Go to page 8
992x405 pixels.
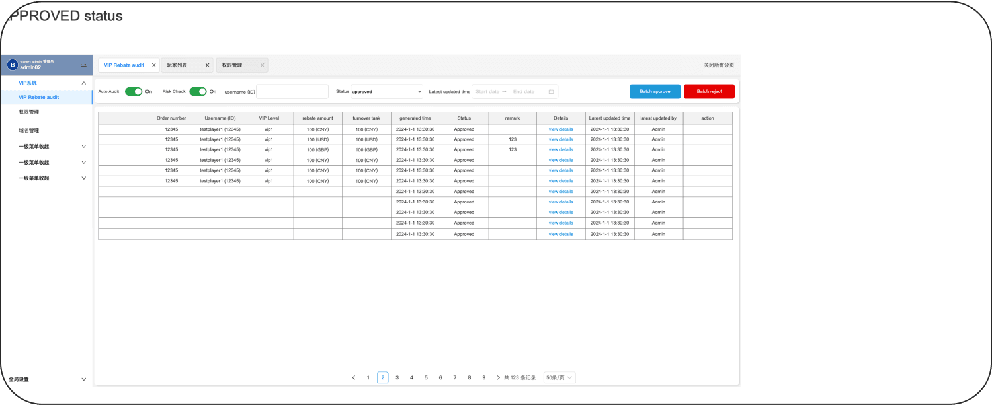(x=470, y=377)
